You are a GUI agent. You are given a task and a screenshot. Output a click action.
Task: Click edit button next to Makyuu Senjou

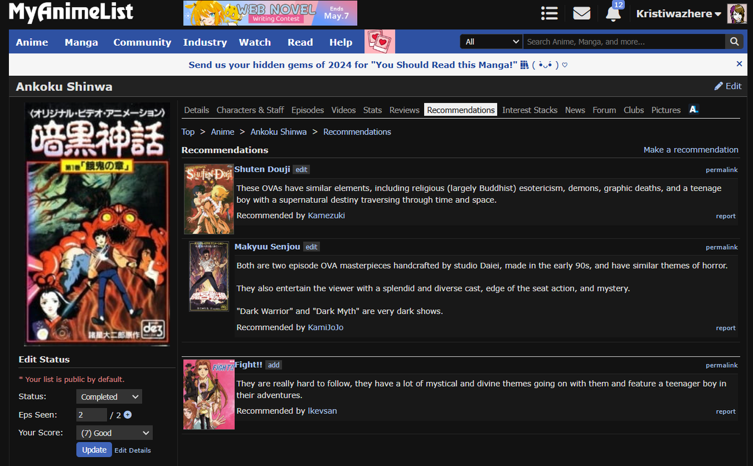(311, 247)
